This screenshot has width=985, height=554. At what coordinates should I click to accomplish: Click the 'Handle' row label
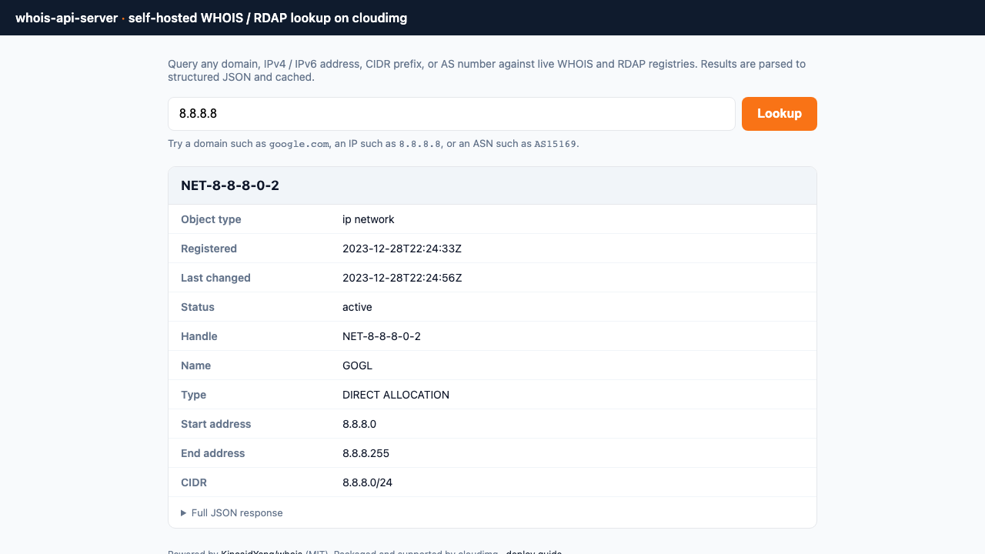pyautogui.click(x=199, y=336)
